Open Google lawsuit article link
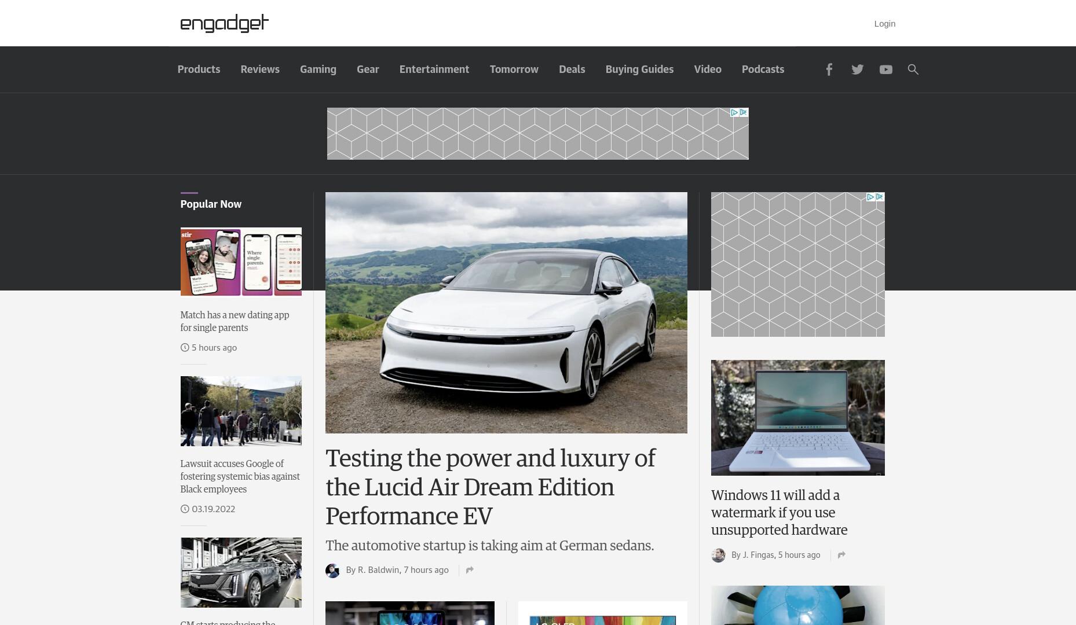Screen dimensions: 1076x625 click(x=240, y=476)
